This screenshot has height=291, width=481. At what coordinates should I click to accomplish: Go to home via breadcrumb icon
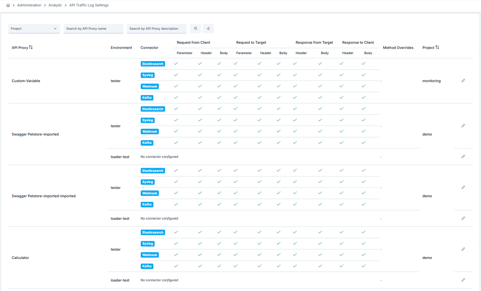[8, 5]
